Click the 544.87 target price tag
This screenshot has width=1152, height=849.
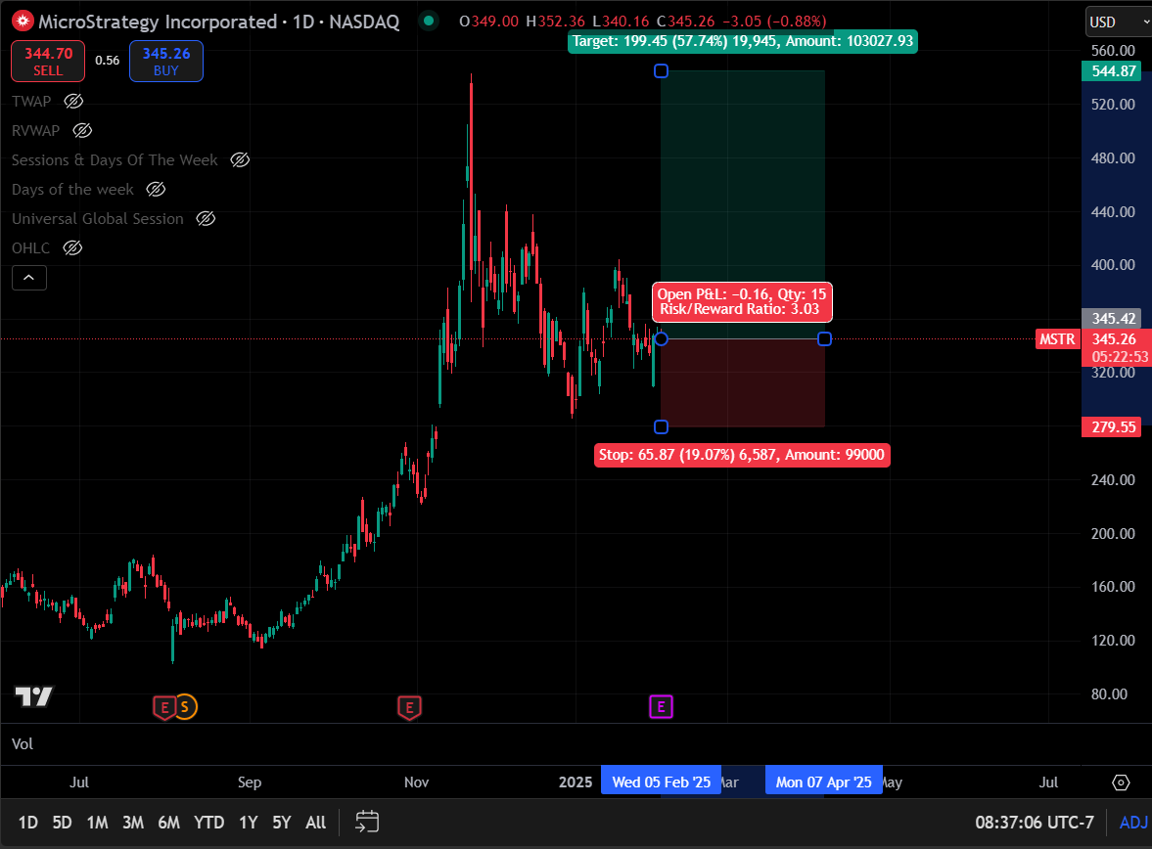click(1113, 71)
